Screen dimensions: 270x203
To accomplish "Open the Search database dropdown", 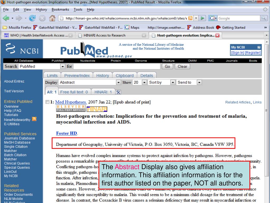I will tap(62, 66).
